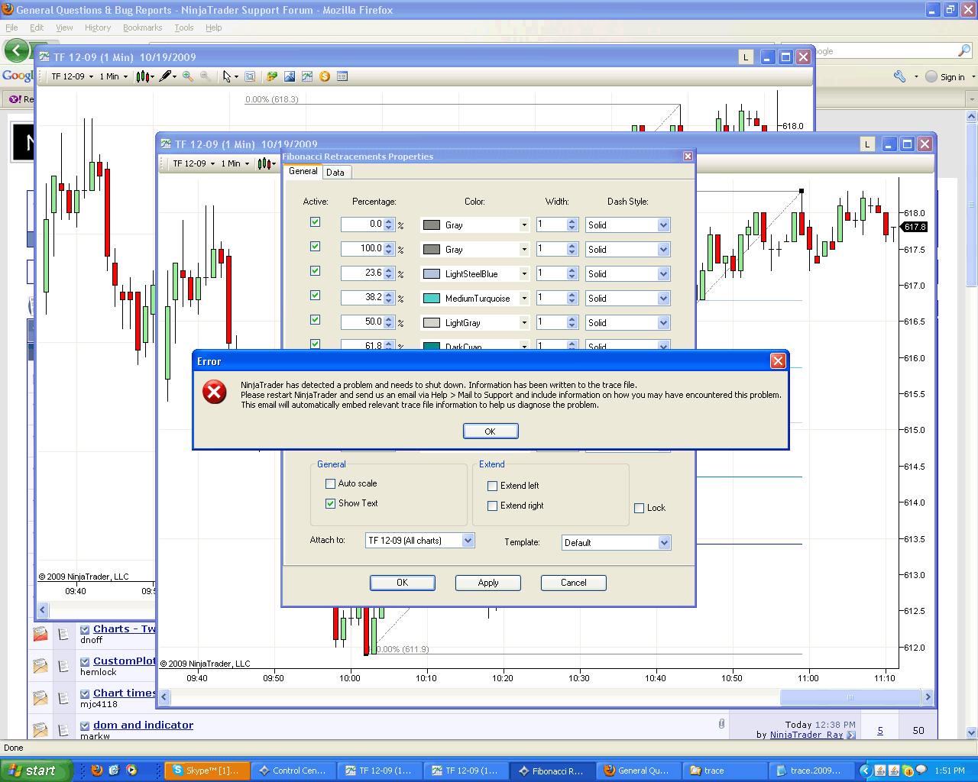Viewport: 978px width, 782px height.
Task: Switch to the Data tab
Action: point(335,173)
